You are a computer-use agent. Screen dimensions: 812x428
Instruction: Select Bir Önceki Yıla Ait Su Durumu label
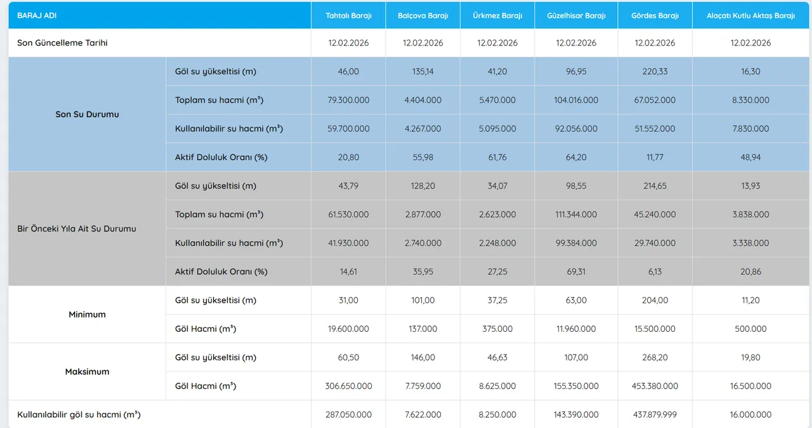pos(77,229)
